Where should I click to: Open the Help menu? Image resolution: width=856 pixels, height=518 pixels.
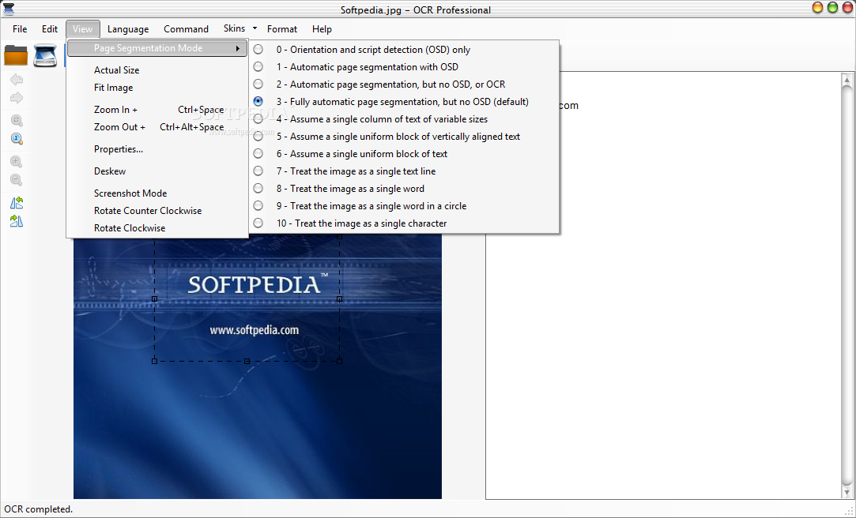tap(322, 29)
